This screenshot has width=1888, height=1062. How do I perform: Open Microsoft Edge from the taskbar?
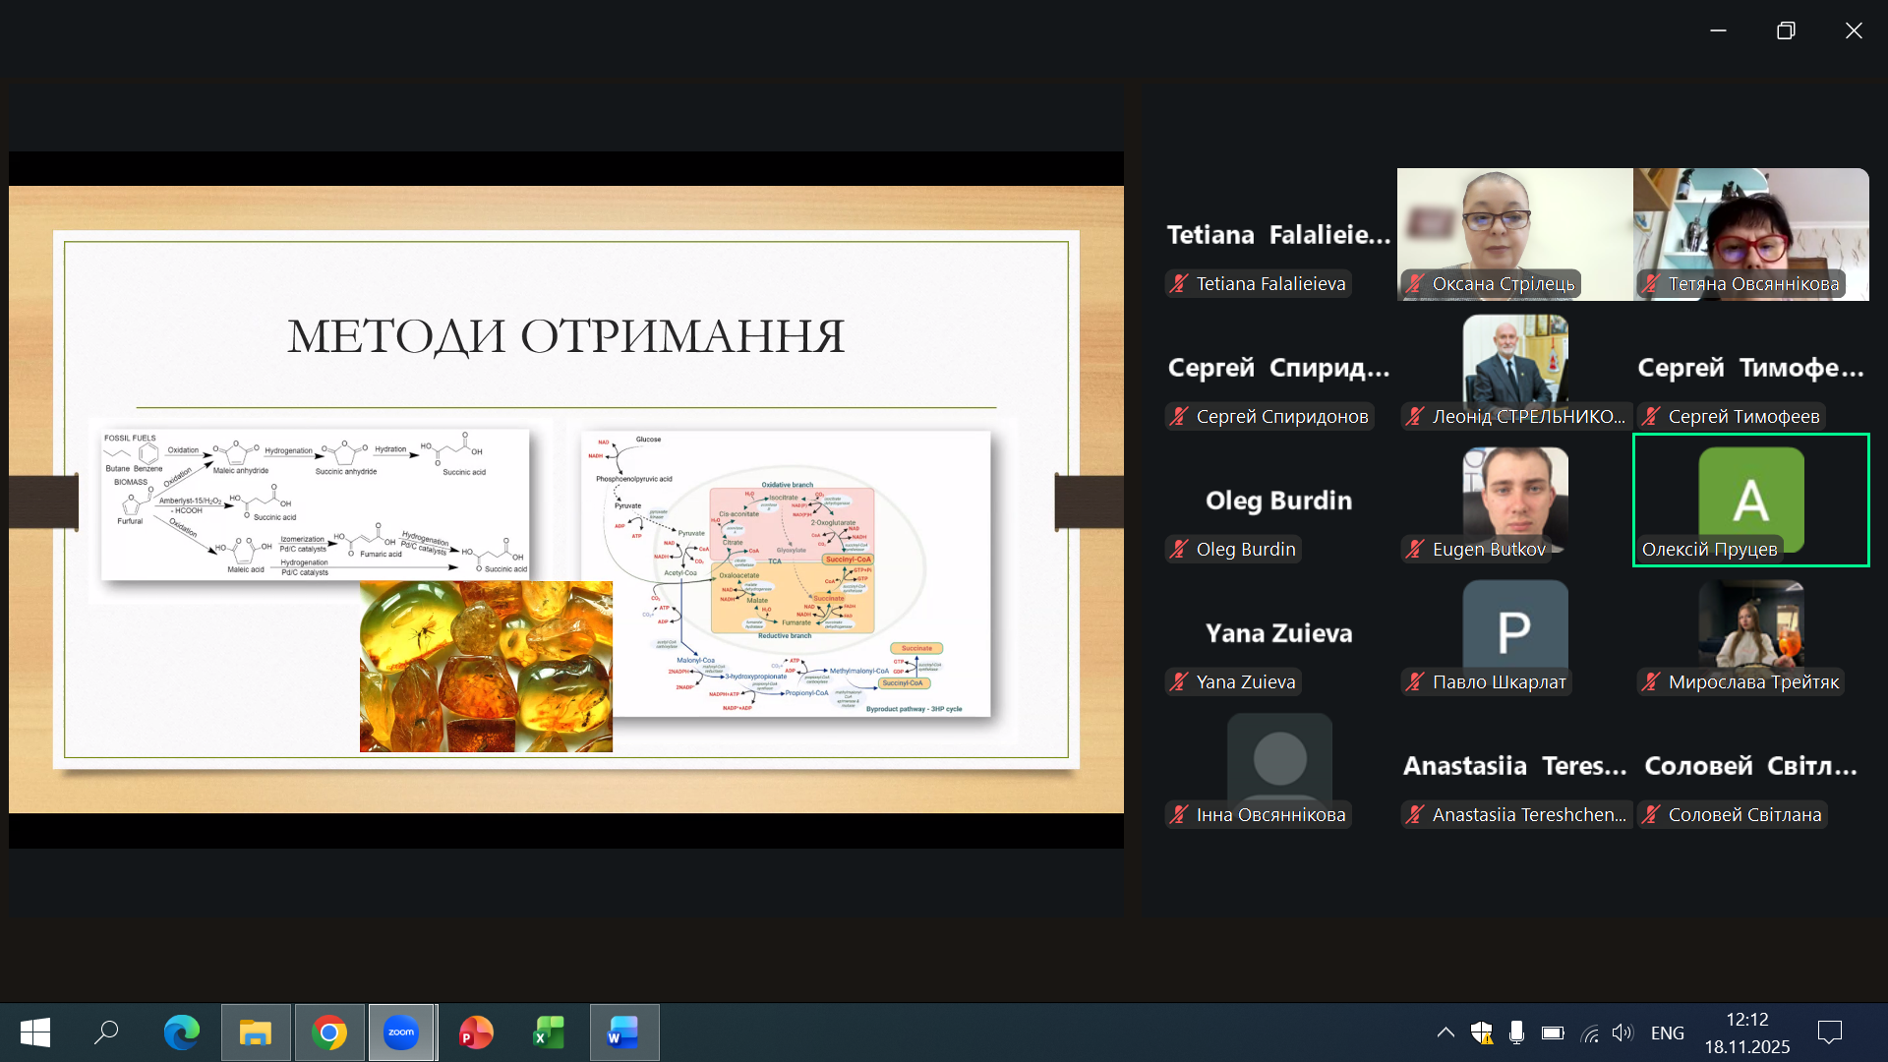pyautogui.click(x=182, y=1032)
